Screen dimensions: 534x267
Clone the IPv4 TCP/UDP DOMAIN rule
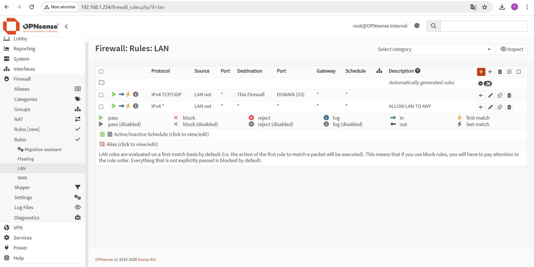tap(500, 95)
